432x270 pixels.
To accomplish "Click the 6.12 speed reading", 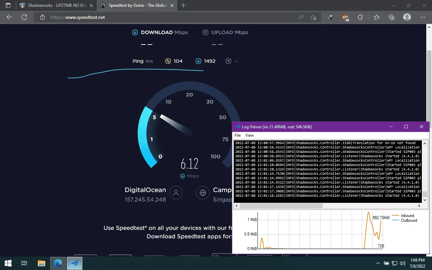I will pos(189,164).
